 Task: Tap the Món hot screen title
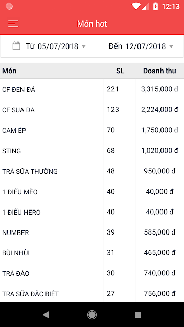pos(92,24)
